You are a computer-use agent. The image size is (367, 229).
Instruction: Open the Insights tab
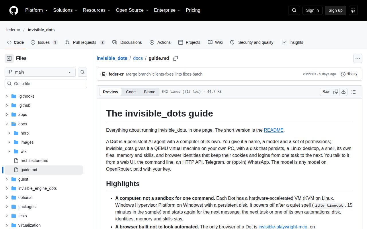pos(292,42)
